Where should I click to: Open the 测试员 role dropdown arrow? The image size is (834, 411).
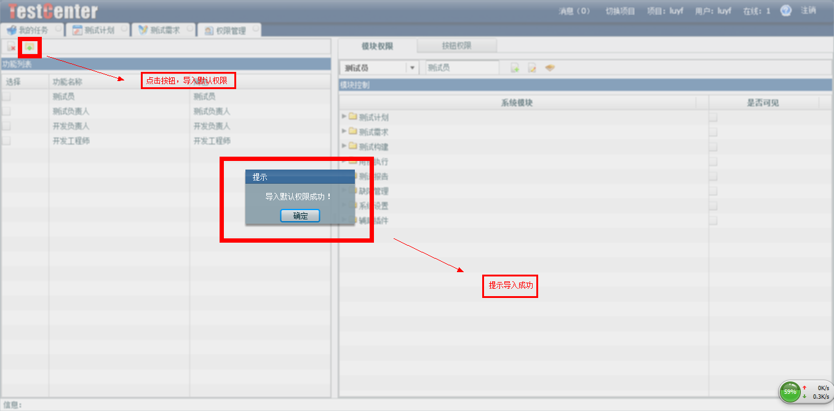click(x=412, y=68)
